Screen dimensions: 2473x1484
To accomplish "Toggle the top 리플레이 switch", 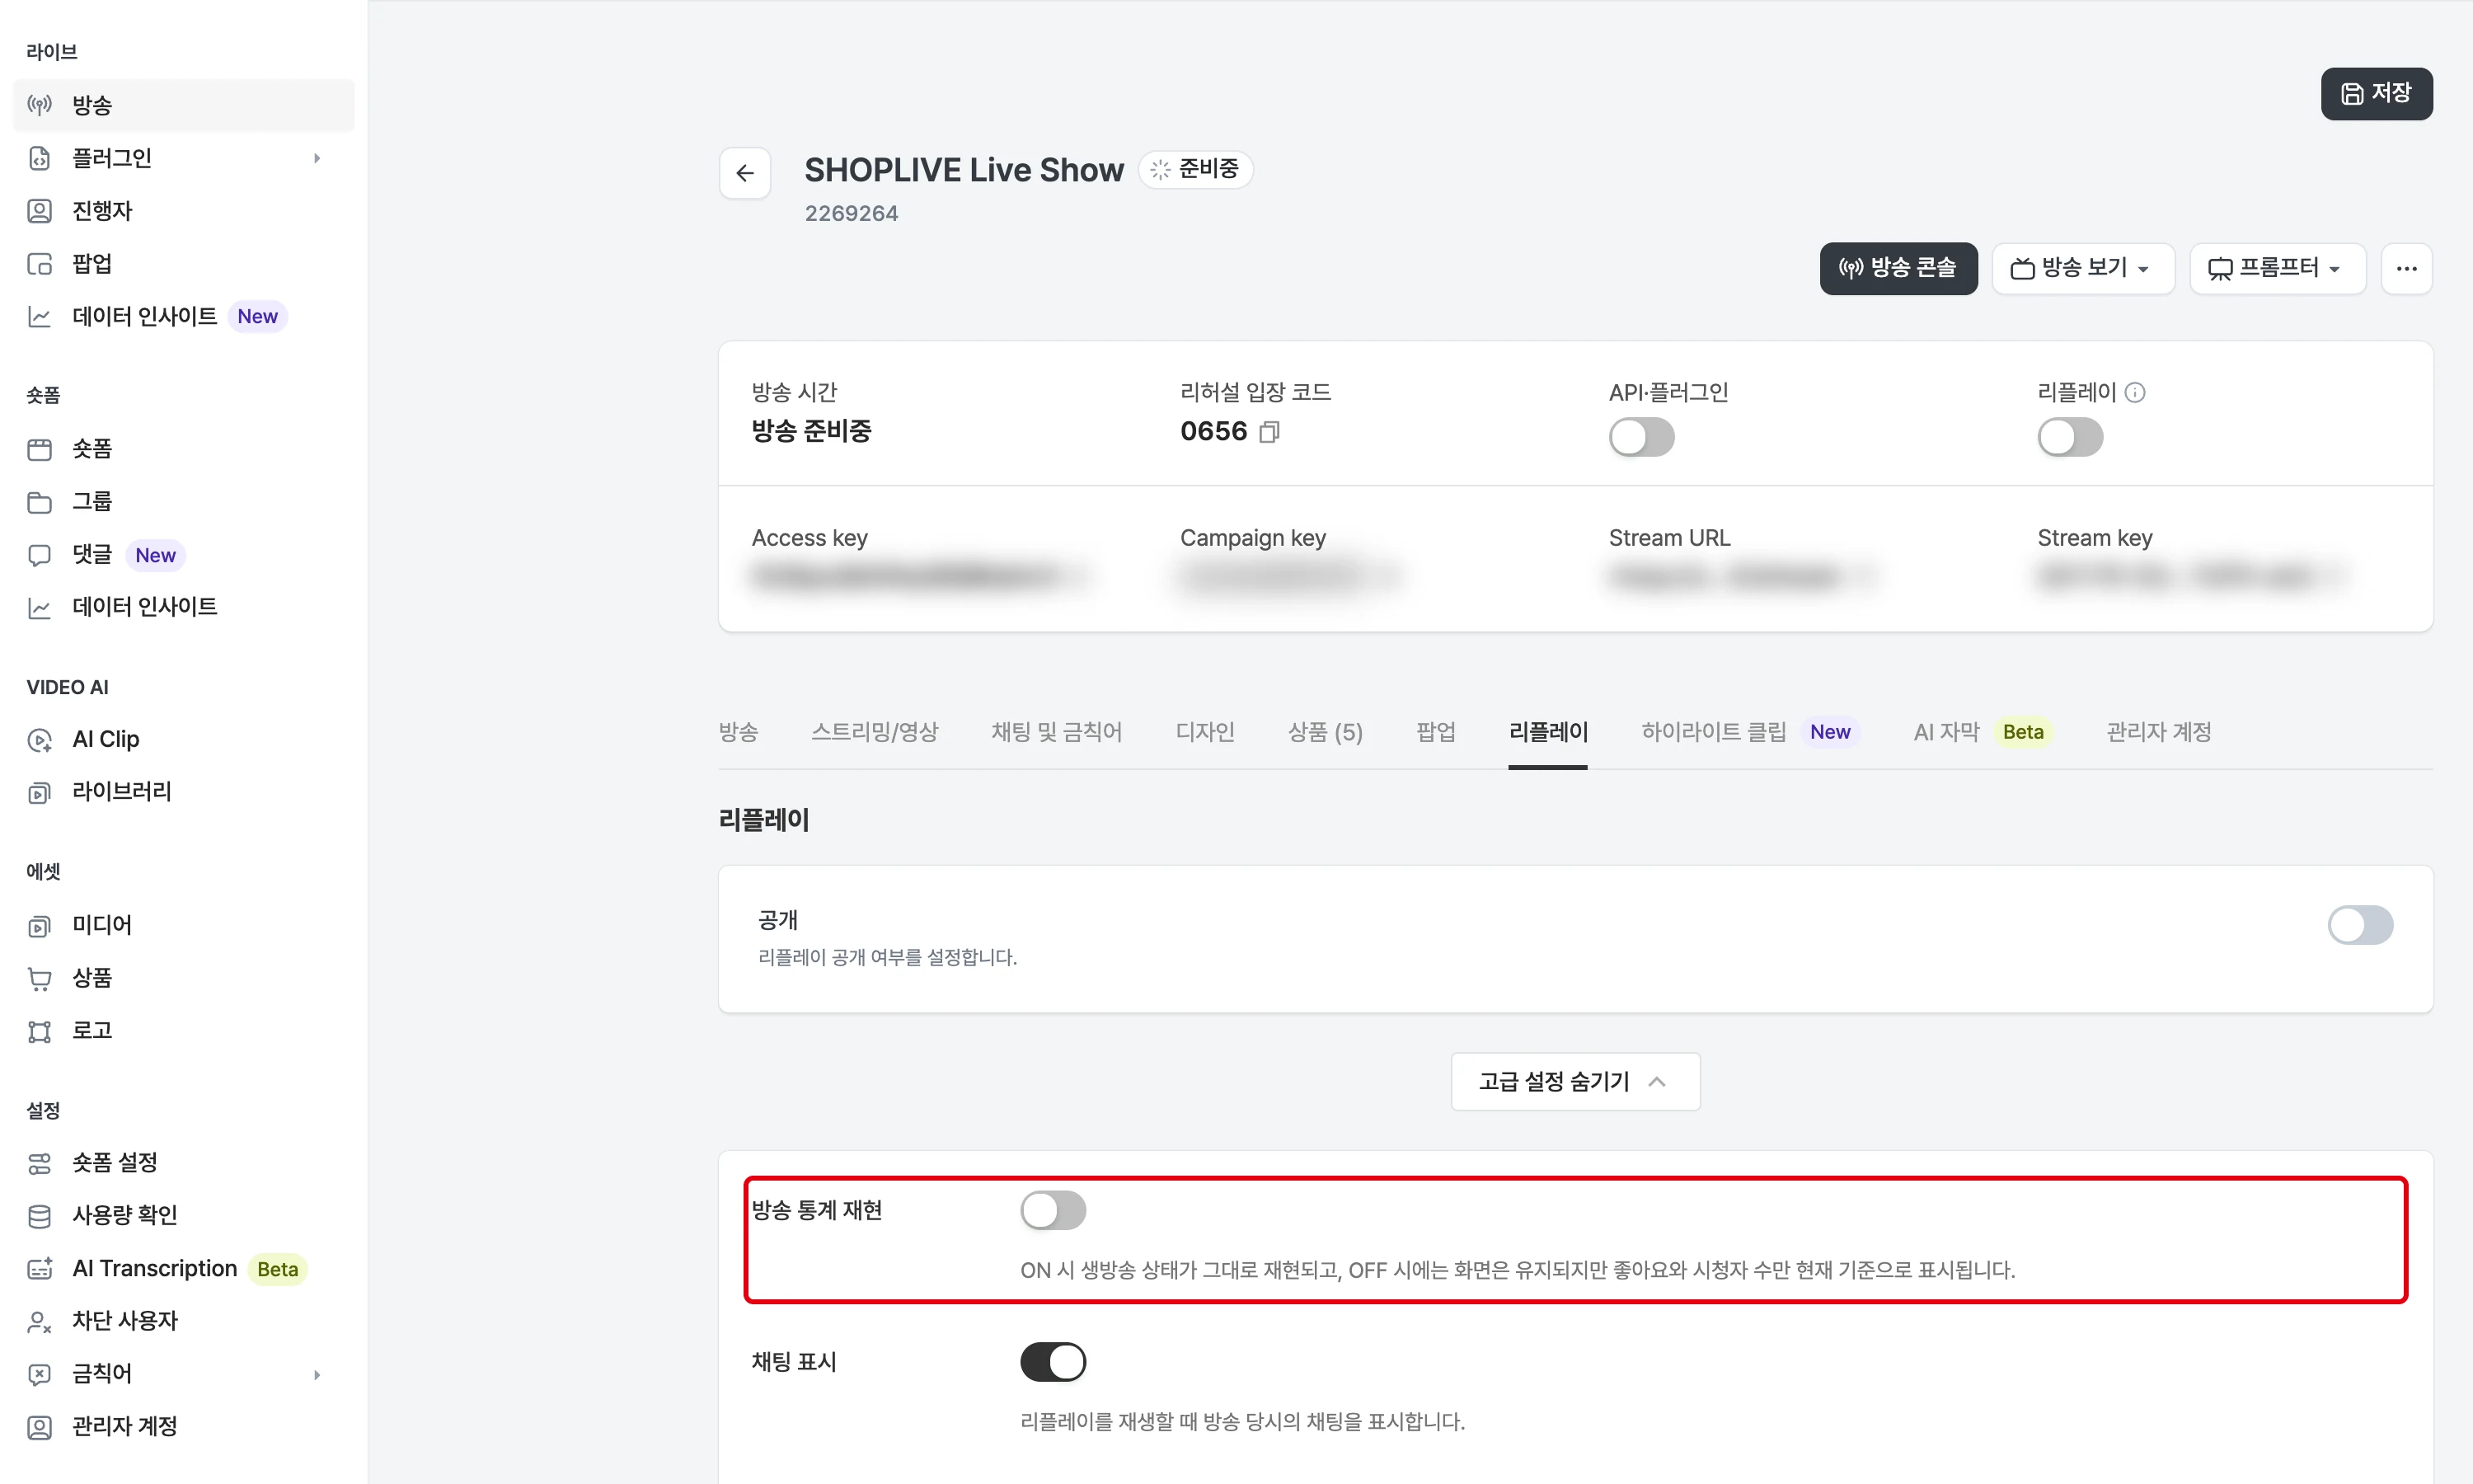I will click(2070, 437).
